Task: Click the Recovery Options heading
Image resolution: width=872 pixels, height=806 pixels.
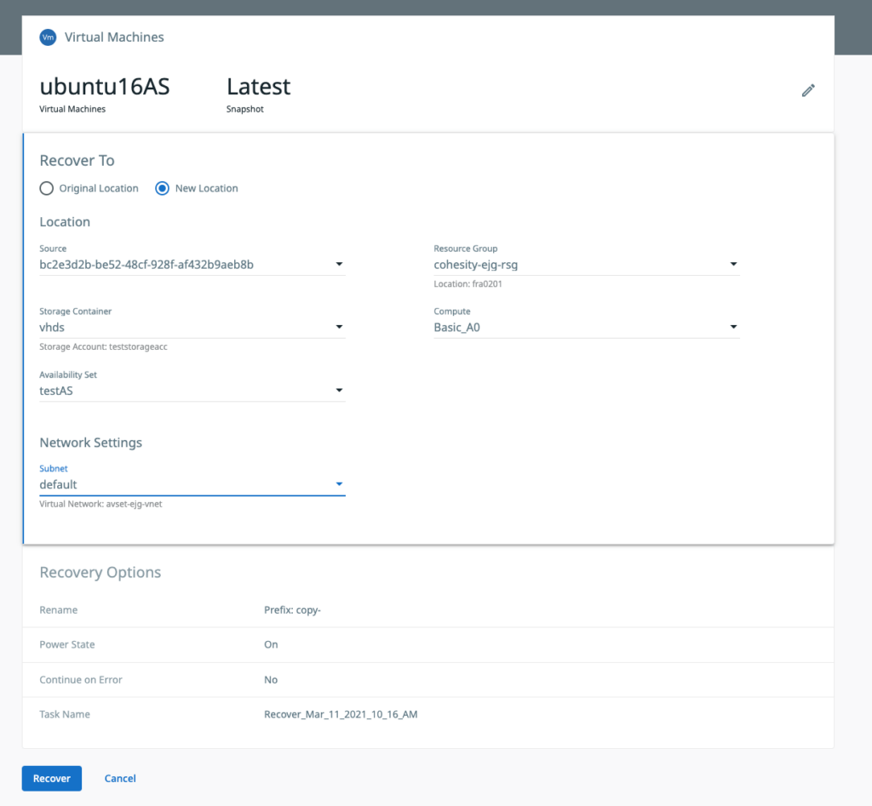Action: click(x=100, y=573)
